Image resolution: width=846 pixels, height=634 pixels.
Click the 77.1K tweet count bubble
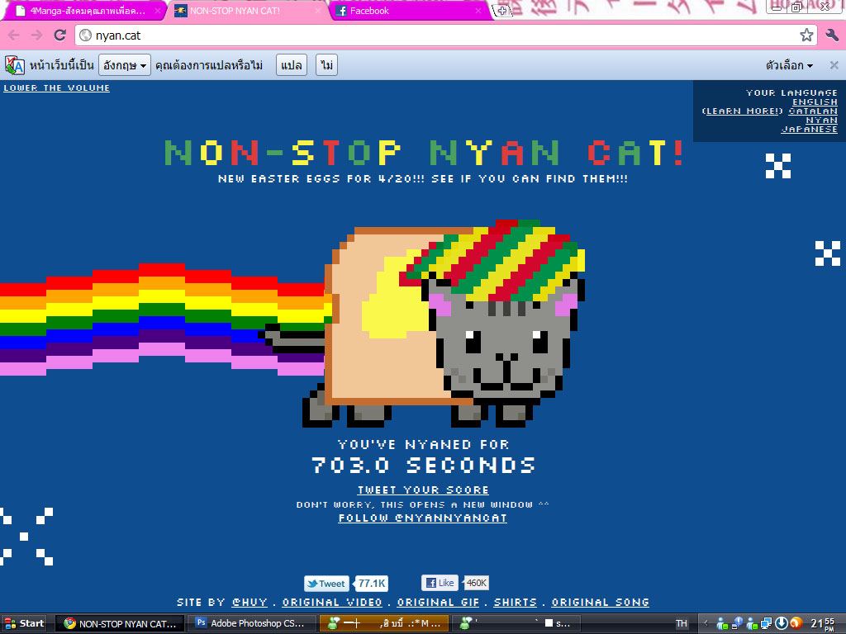[x=372, y=584]
